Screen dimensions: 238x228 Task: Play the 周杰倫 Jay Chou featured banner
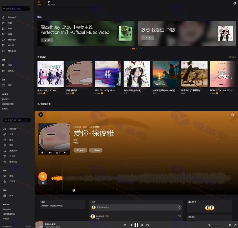click(47, 40)
